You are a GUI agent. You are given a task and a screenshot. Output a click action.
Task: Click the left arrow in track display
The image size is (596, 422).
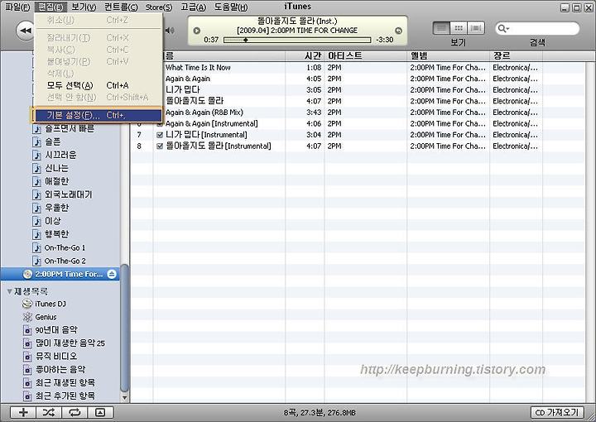pos(196,31)
